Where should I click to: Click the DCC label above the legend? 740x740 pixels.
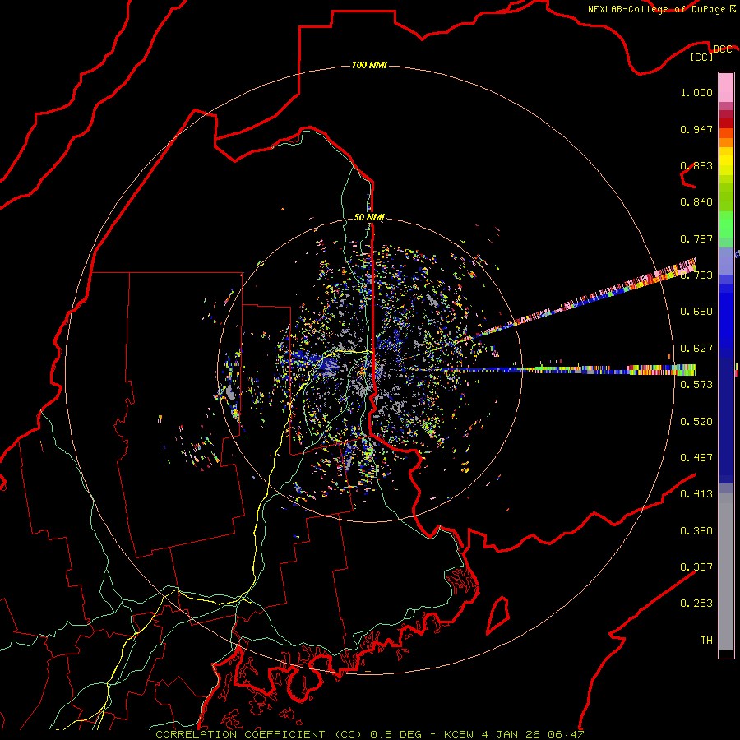[722, 49]
